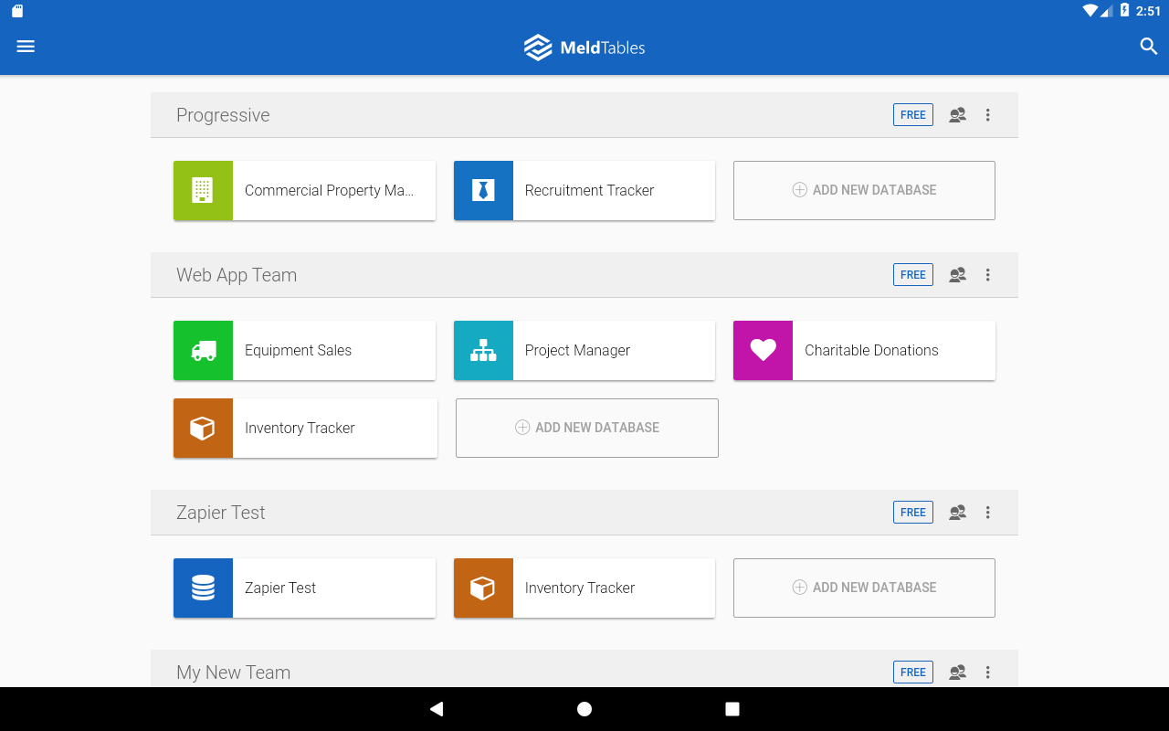Click the Equipment Sales truck icon
The width and height of the screenshot is (1169, 731).
(x=203, y=350)
